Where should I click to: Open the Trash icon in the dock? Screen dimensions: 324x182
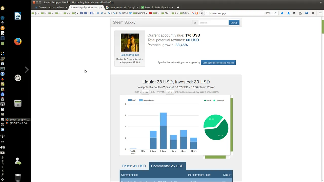[18, 178]
